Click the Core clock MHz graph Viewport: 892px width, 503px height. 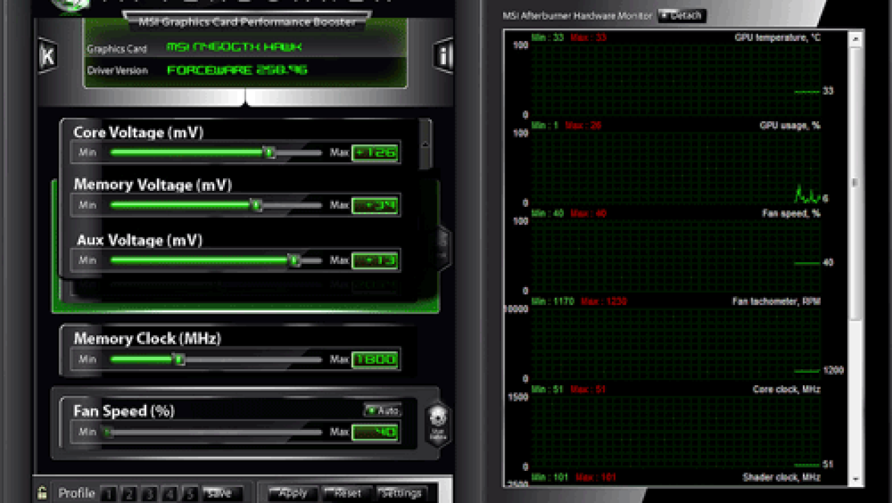[676, 431]
